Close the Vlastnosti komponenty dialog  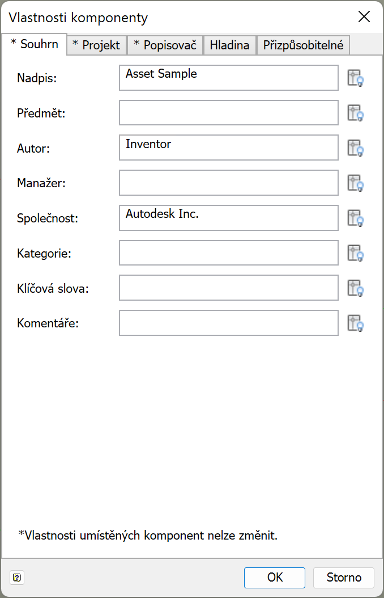[364, 16]
